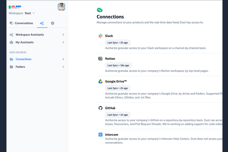Open Folders in the sidebar
The image size is (228, 152).
(x=20, y=67)
